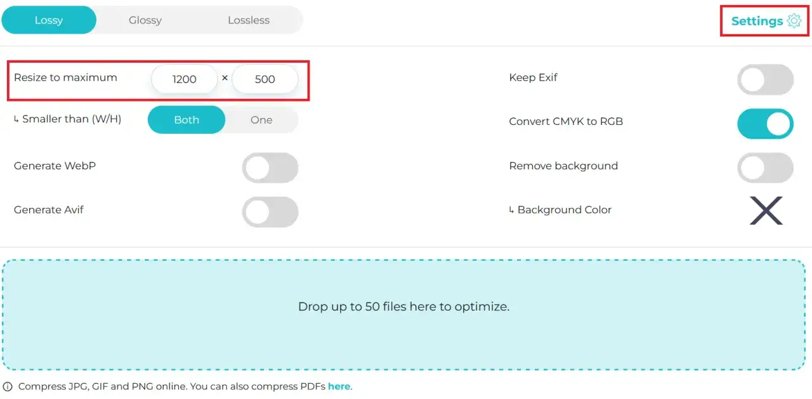Click the 'Resize to maximum' label
The width and height of the screenshot is (812, 399).
[65, 77]
